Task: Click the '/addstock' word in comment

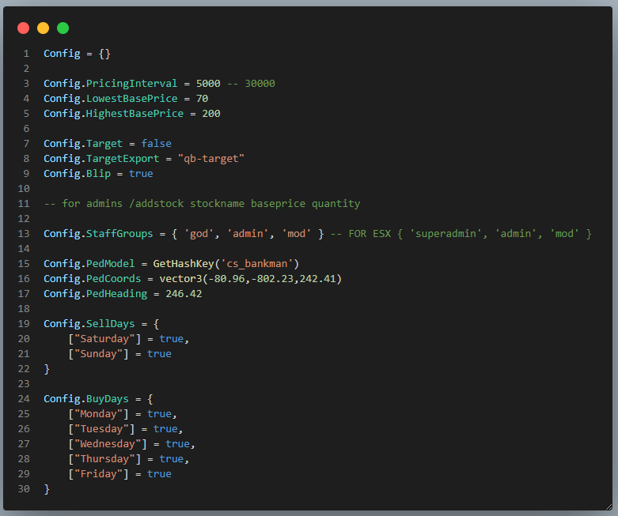Action: coord(156,204)
